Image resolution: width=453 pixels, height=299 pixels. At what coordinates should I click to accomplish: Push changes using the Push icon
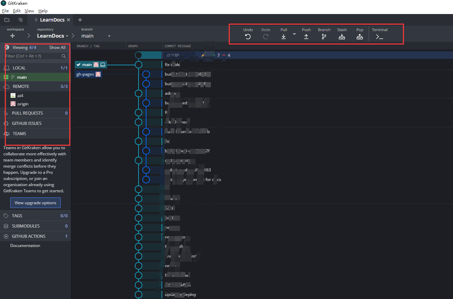pyautogui.click(x=306, y=37)
